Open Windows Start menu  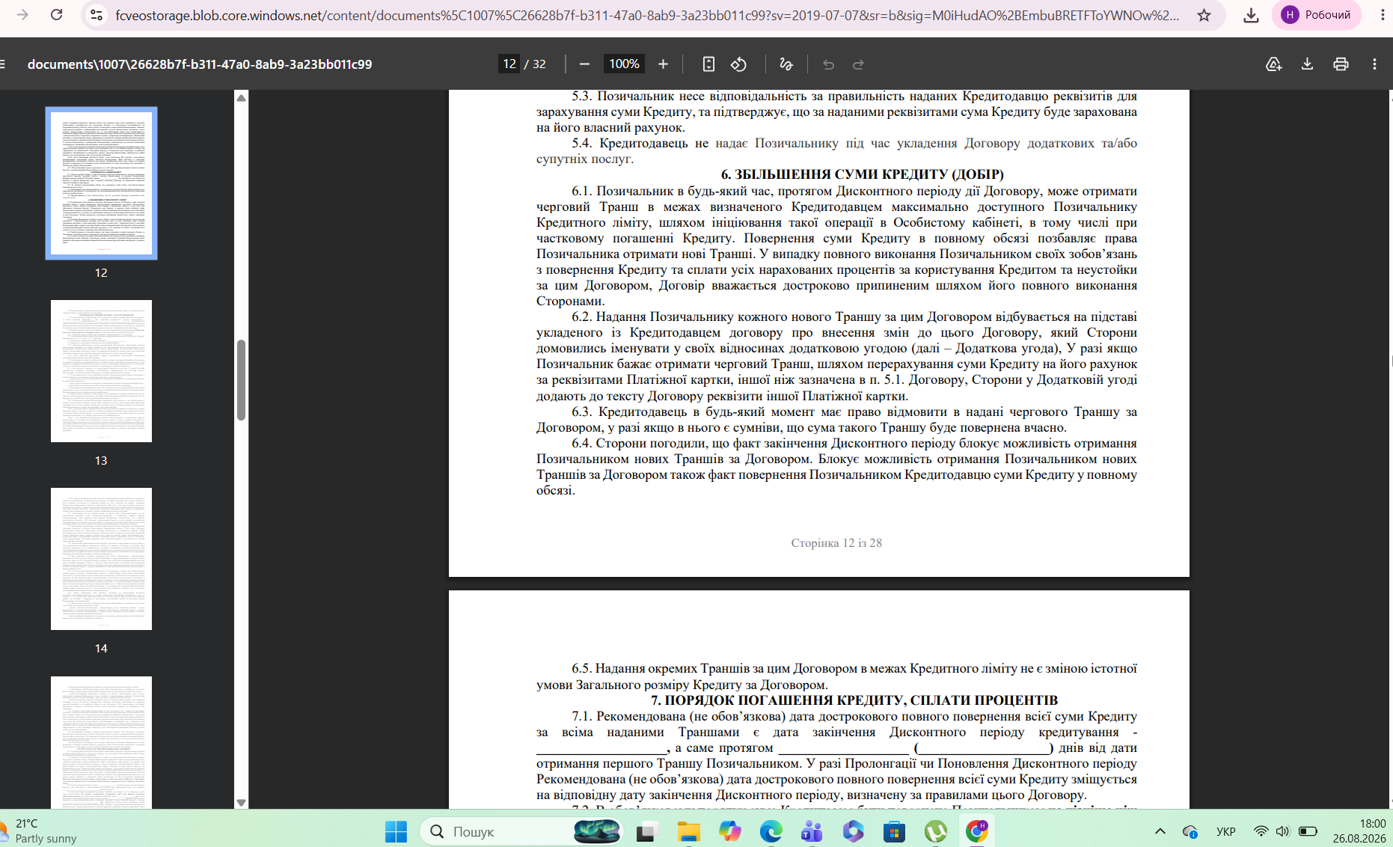pos(396,831)
